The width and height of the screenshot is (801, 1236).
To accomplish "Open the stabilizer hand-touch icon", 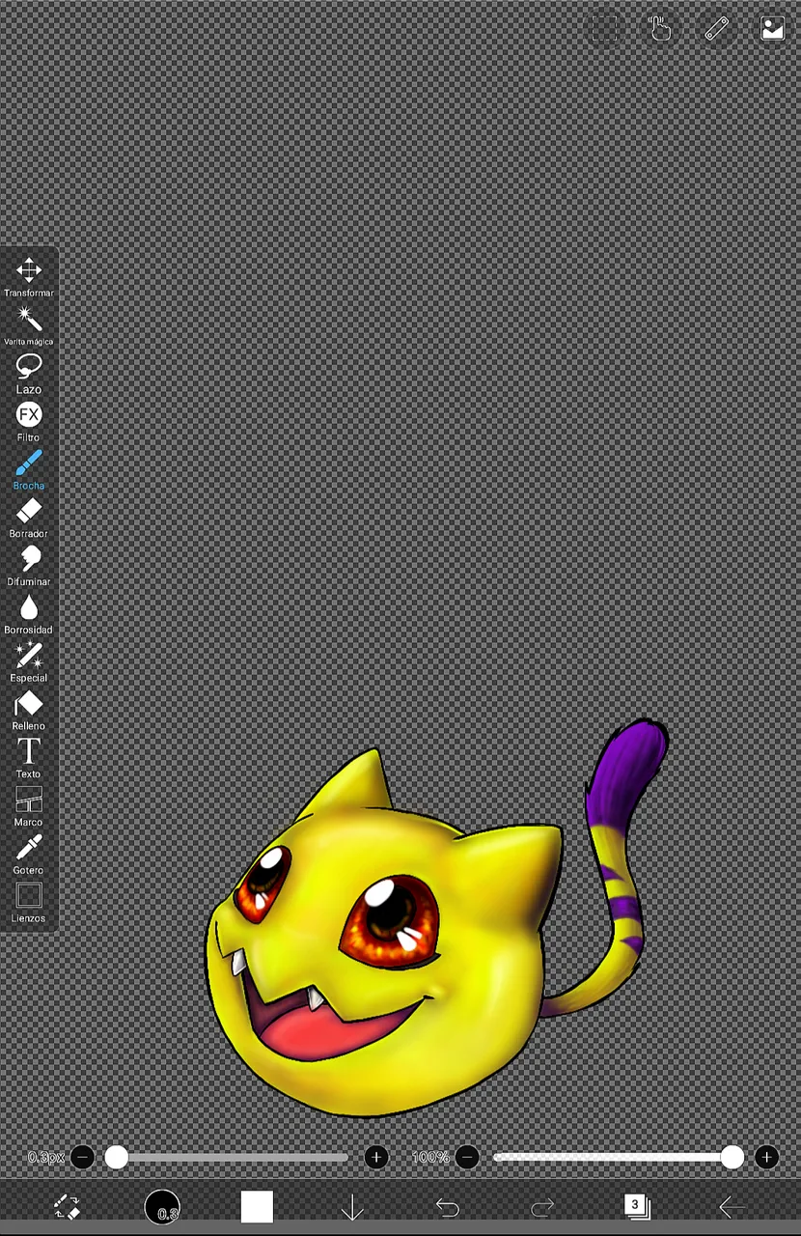I will [660, 29].
